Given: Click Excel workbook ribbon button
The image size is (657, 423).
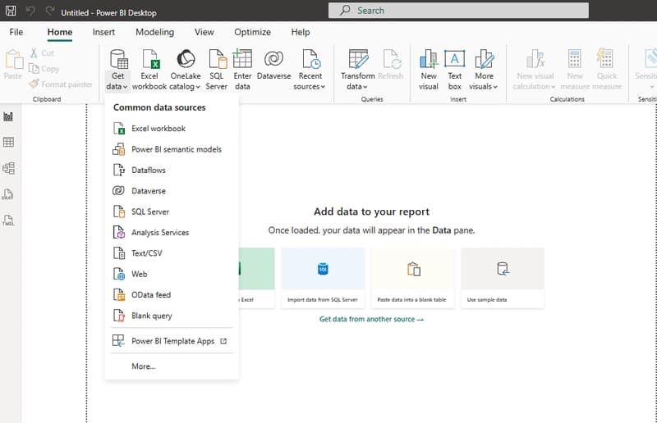Looking at the screenshot, I should click(x=149, y=70).
